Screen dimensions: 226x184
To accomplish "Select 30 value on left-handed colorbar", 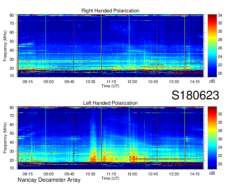I will (220, 122).
